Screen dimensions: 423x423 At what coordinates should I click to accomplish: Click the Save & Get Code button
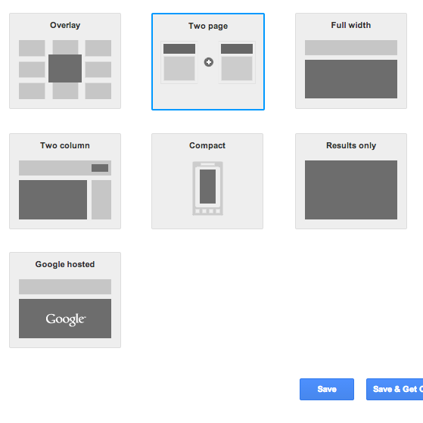pos(395,389)
